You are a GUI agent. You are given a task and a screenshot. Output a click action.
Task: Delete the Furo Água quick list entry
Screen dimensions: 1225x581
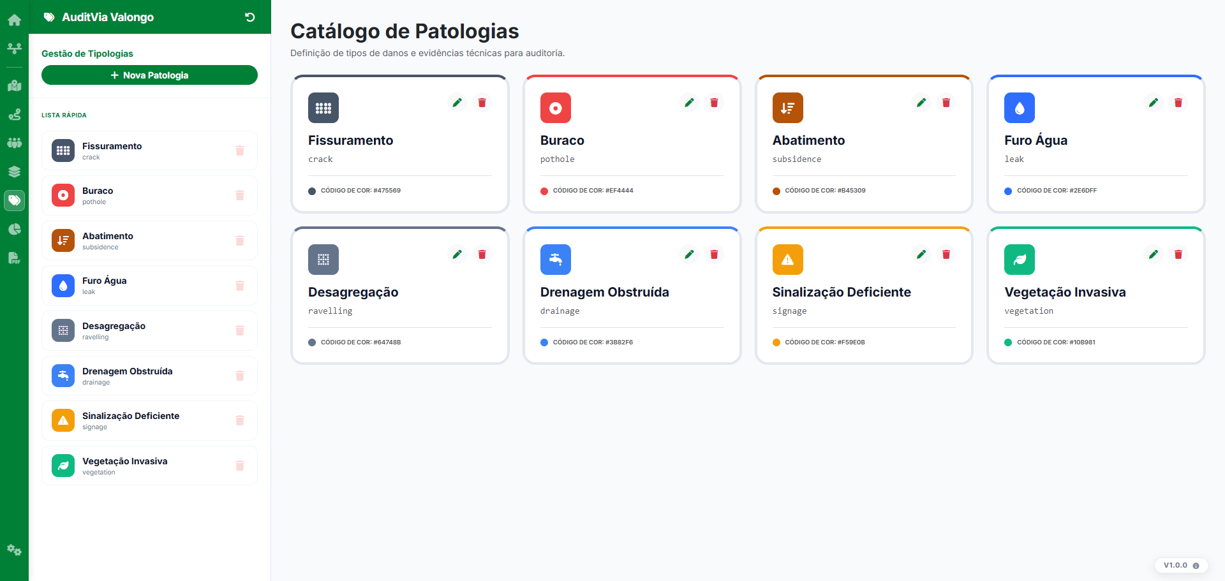tap(240, 286)
